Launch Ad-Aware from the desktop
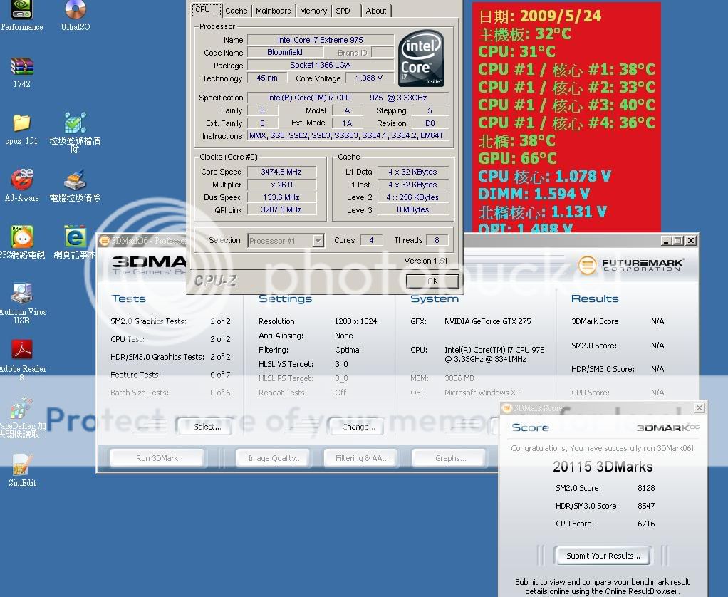The width and height of the screenshot is (728, 597). [x=22, y=185]
